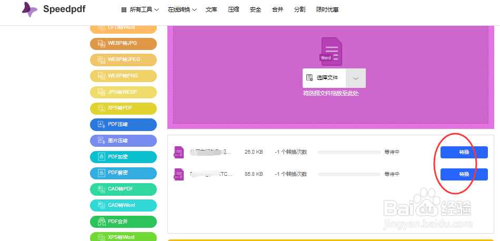Click 等待中 status of the 26.0 KB file
500x241 pixels.
pyautogui.click(x=392, y=153)
